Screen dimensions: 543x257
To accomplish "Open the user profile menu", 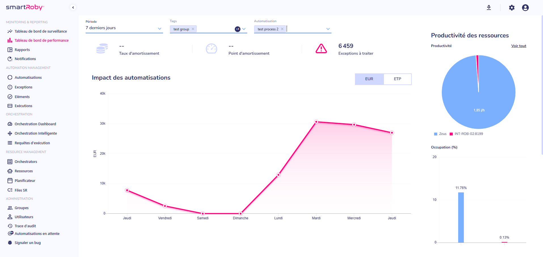I will (525, 8).
